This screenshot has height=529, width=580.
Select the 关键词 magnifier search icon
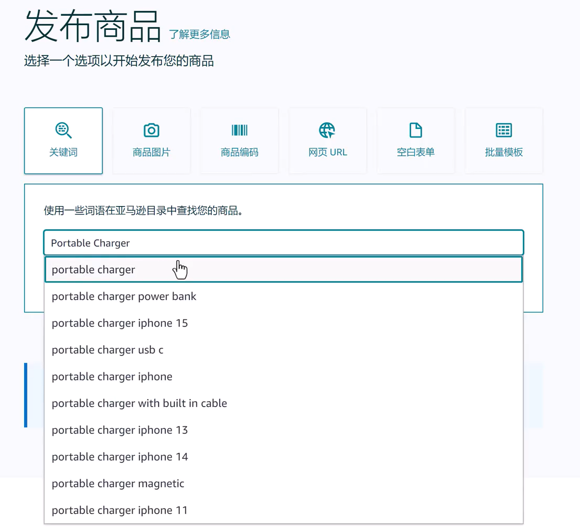[63, 130]
